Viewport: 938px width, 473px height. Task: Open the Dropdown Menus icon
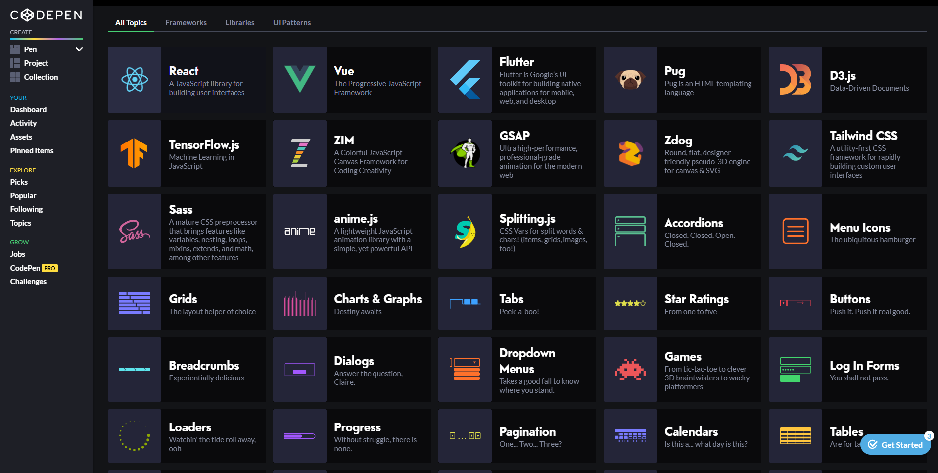tap(465, 370)
